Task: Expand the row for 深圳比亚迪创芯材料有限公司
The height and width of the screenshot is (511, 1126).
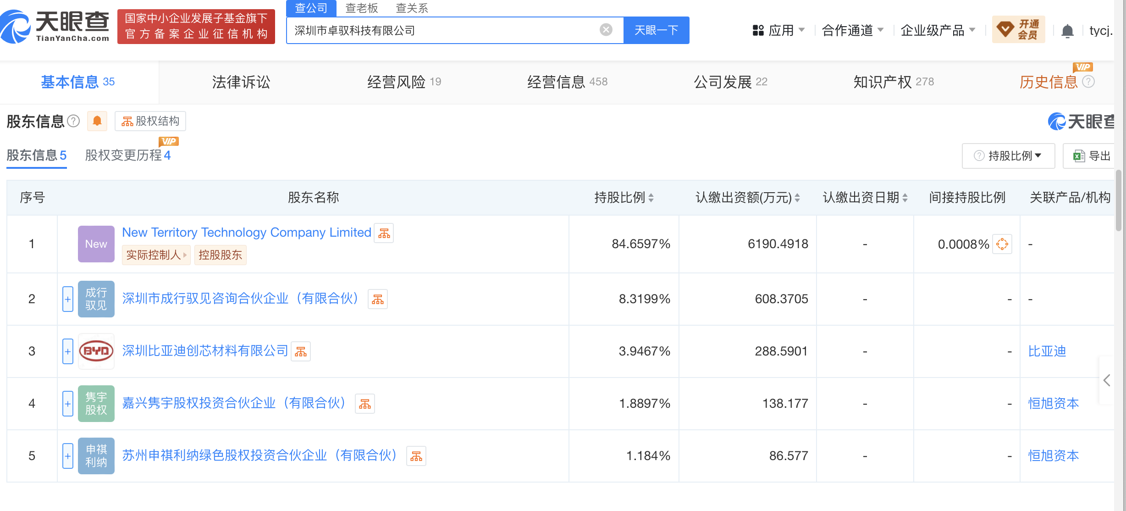Action: tap(67, 351)
